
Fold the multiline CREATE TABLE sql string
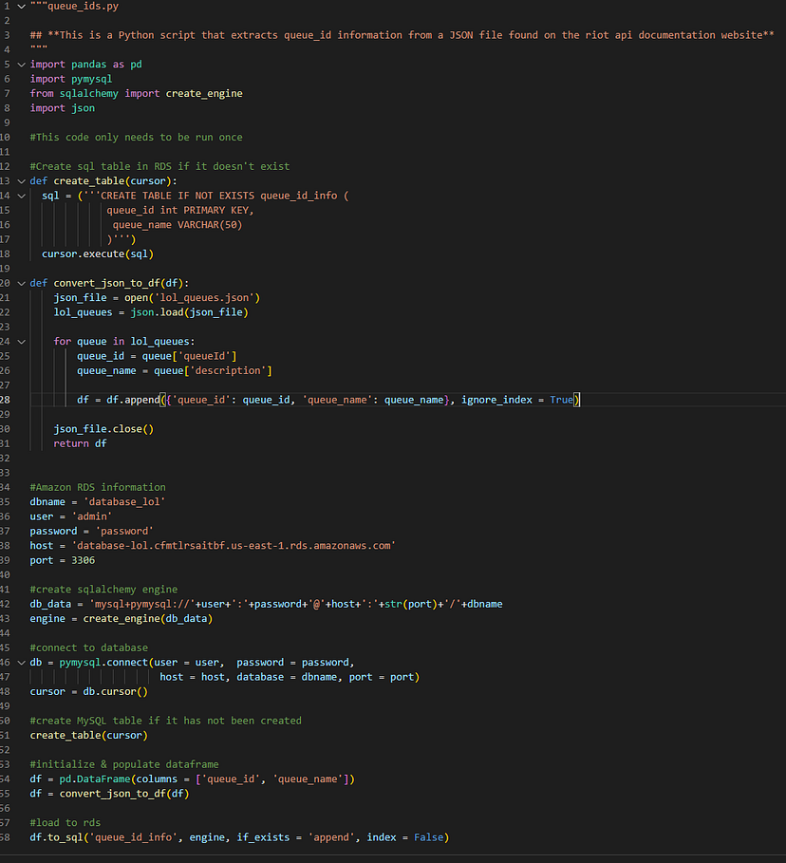point(22,195)
